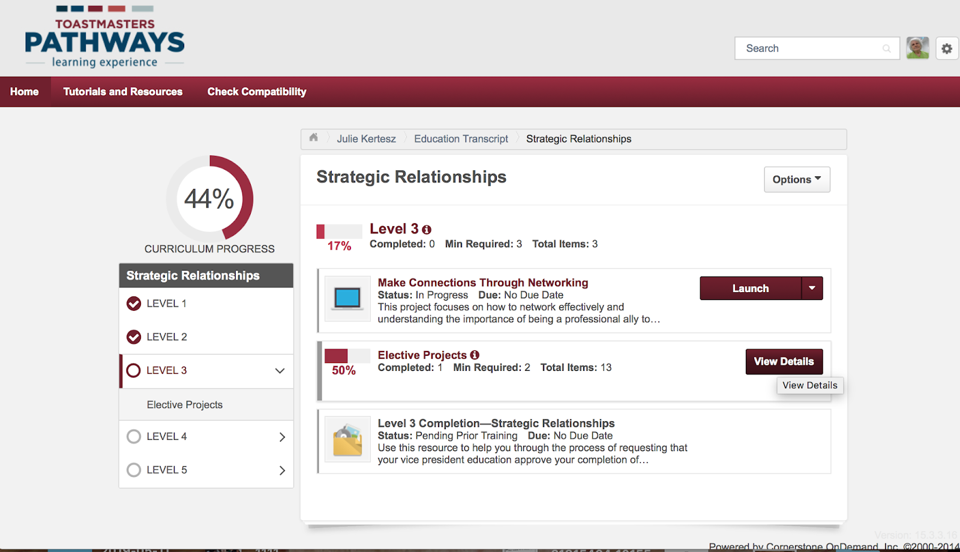Click the search magnifier icon

[x=886, y=49]
